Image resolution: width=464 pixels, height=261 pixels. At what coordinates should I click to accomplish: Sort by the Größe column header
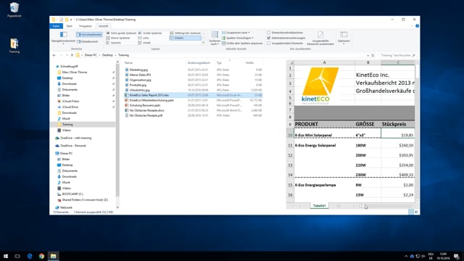249,63
